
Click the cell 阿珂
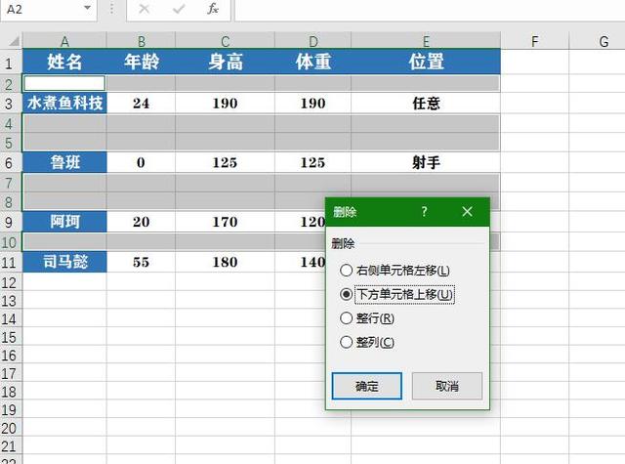[x=64, y=222]
